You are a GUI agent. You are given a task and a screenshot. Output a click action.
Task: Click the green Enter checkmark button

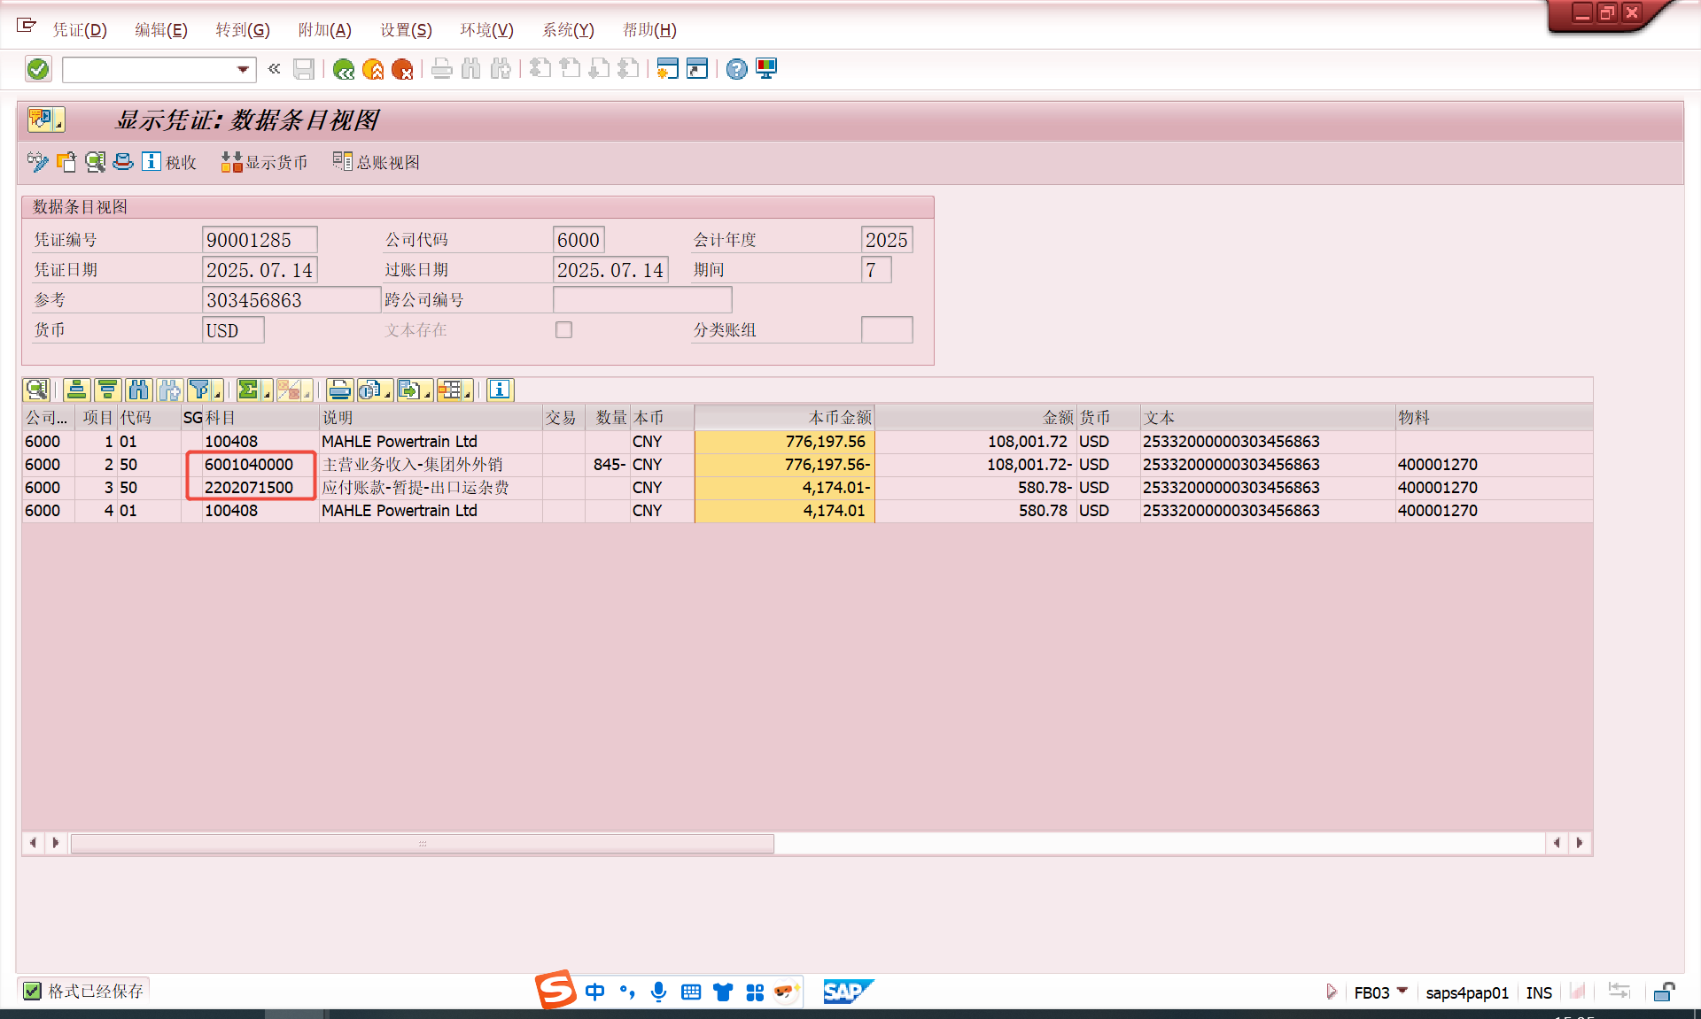pos(38,69)
